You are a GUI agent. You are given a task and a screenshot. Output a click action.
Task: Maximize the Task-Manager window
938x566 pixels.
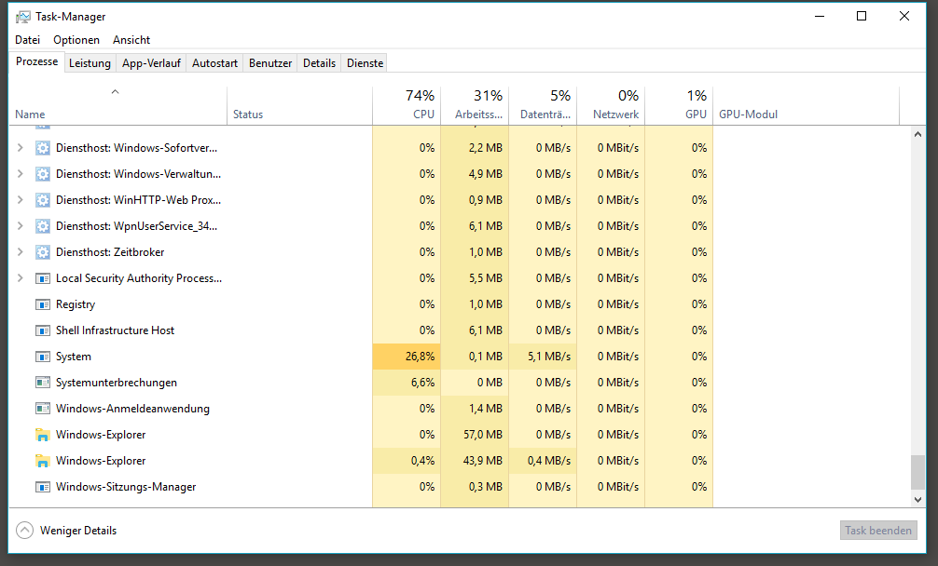click(862, 16)
